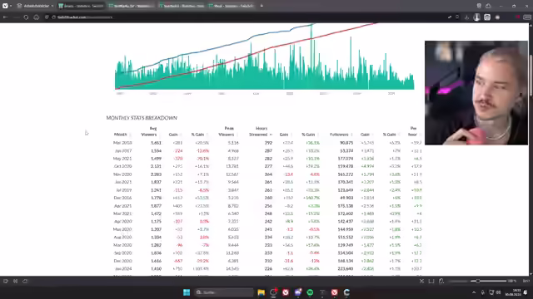533x299 pixels.
Task: Open the user profile avatar icon
Action: click(476, 17)
